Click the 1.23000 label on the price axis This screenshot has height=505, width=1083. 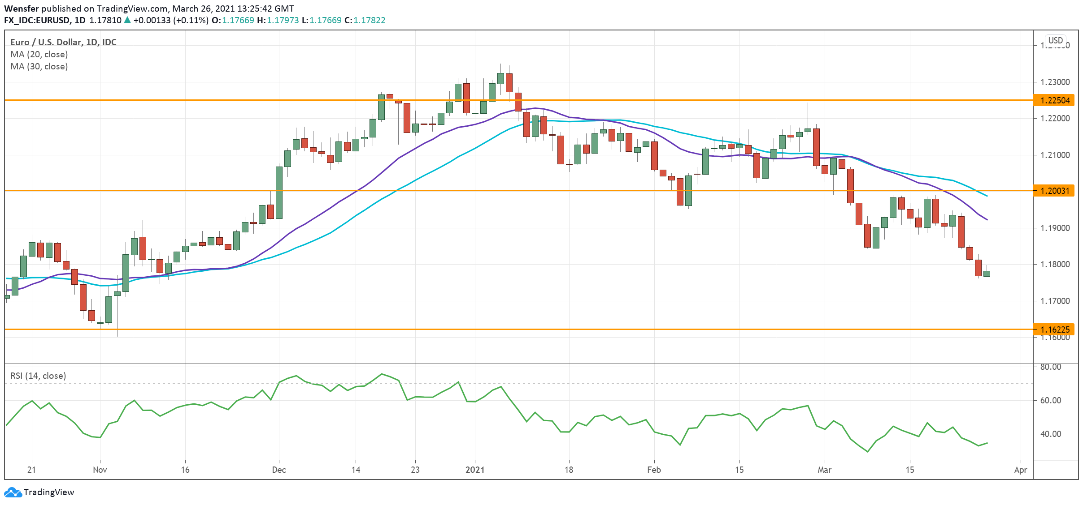click(1055, 82)
